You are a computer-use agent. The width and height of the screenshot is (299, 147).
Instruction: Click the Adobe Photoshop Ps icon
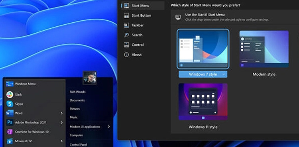pyautogui.click(x=10, y=122)
